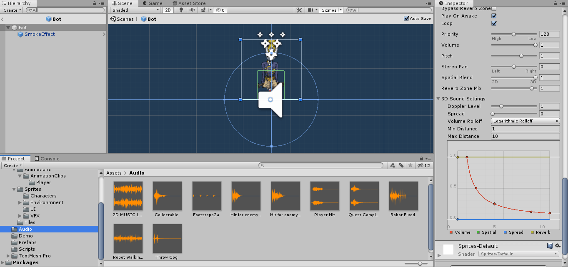This screenshot has width=568, height=267.
Task: Open SmokeEffect prefab arrow in Hierarchy
Action: click(104, 34)
